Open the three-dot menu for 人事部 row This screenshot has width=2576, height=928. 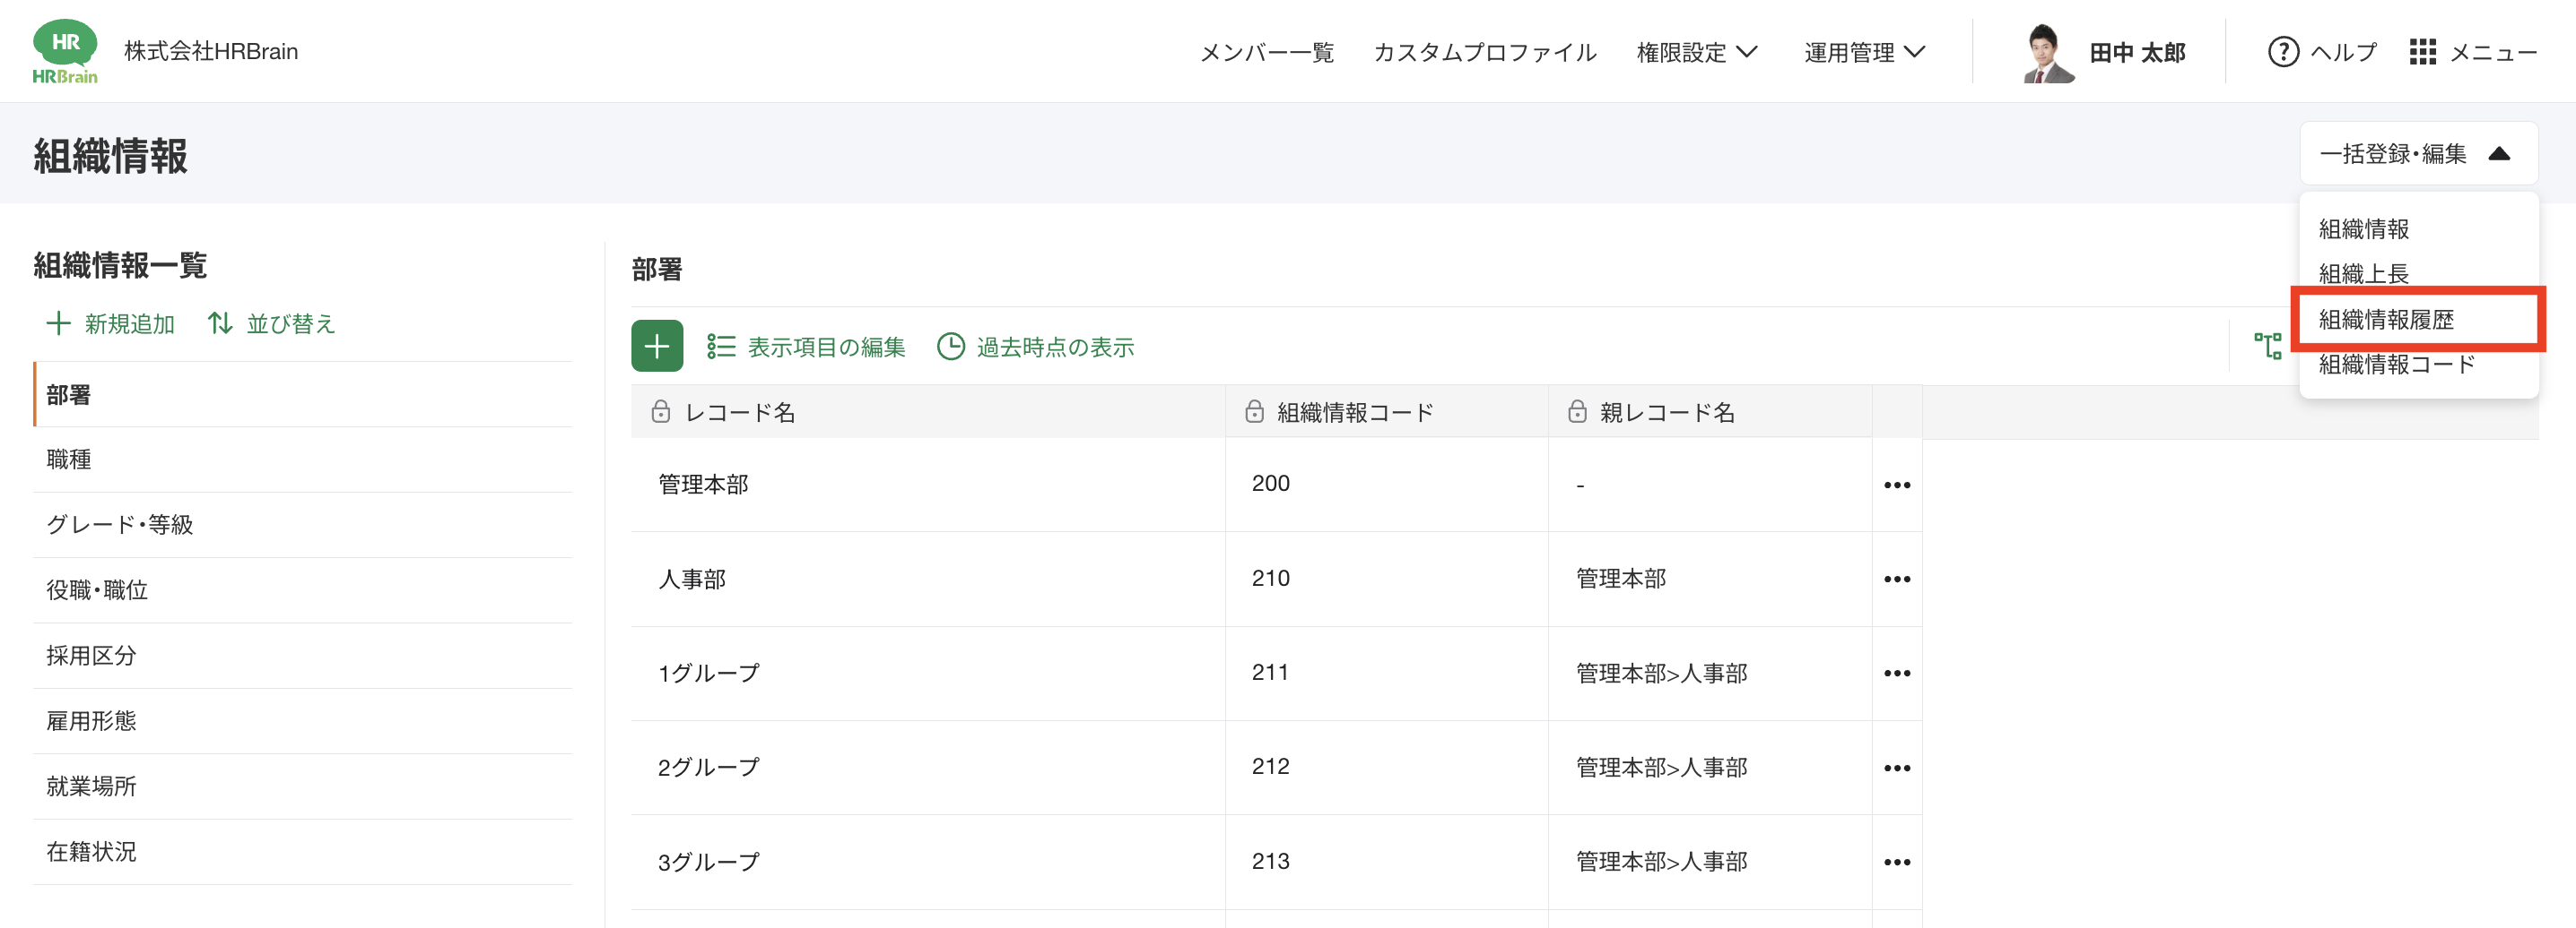(x=1896, y=580)
